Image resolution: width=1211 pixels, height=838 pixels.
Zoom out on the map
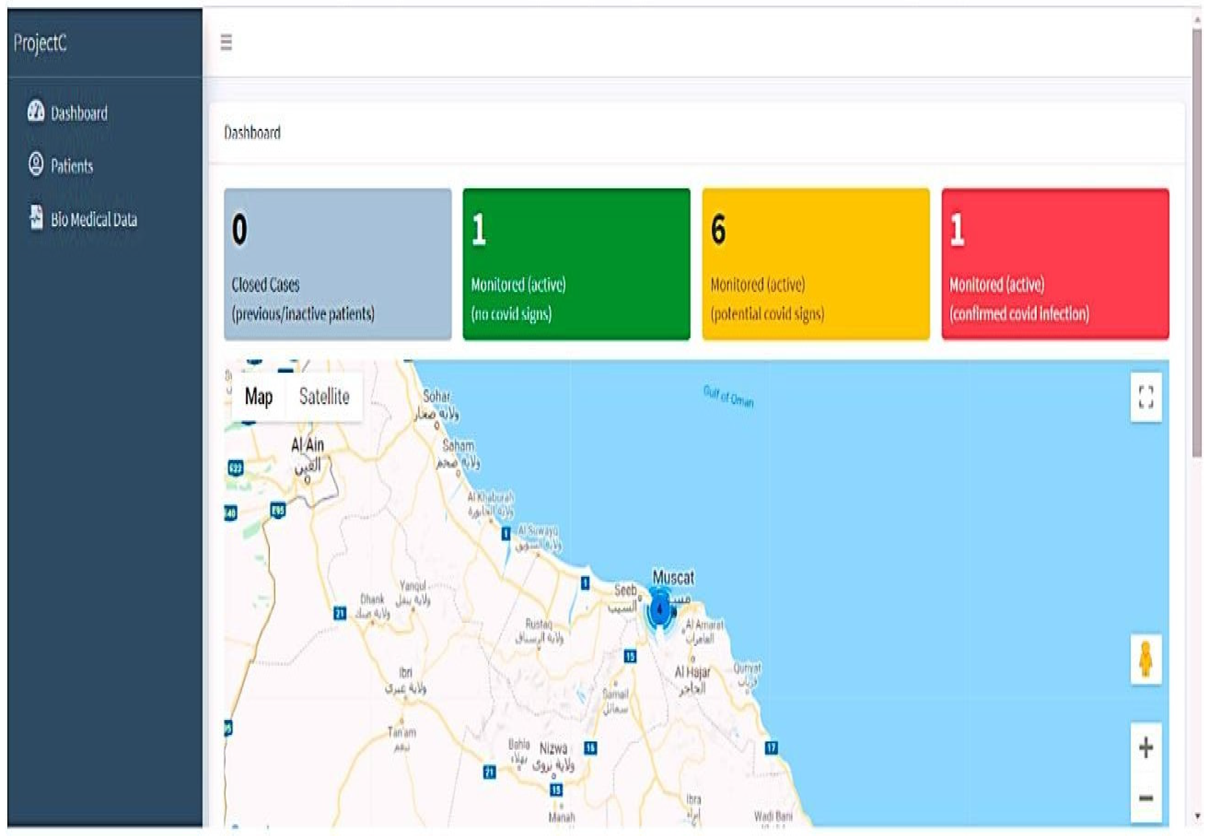tap(1145, 798)
